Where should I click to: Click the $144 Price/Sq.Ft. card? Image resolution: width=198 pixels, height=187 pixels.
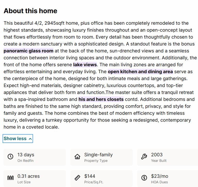coord(102,178)
